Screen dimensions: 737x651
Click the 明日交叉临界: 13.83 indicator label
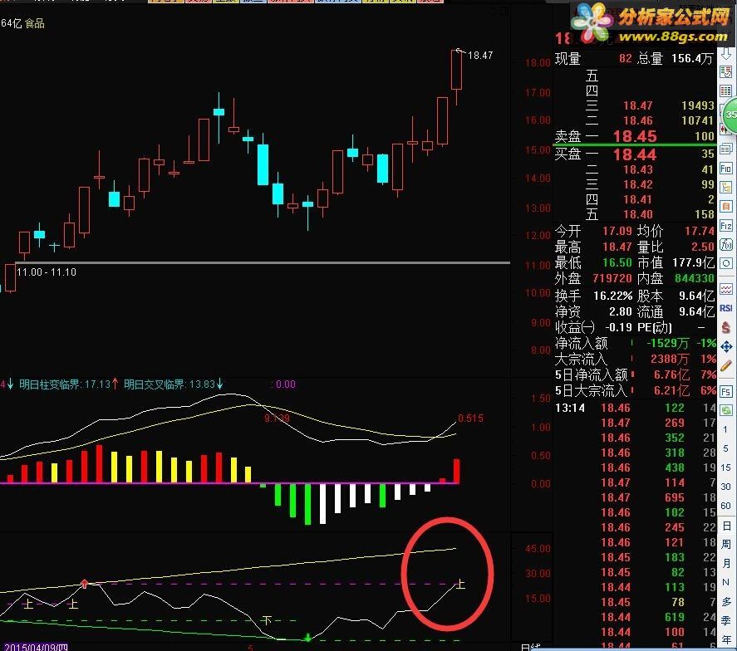(x=174, y=384)
